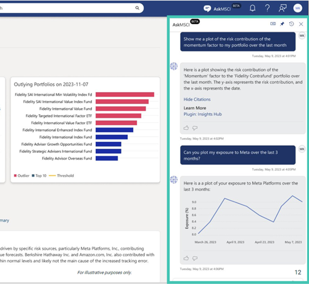Click the Top 10 legend swatch
Viewport: 309px width, 284px height.
tap(33, 175)
